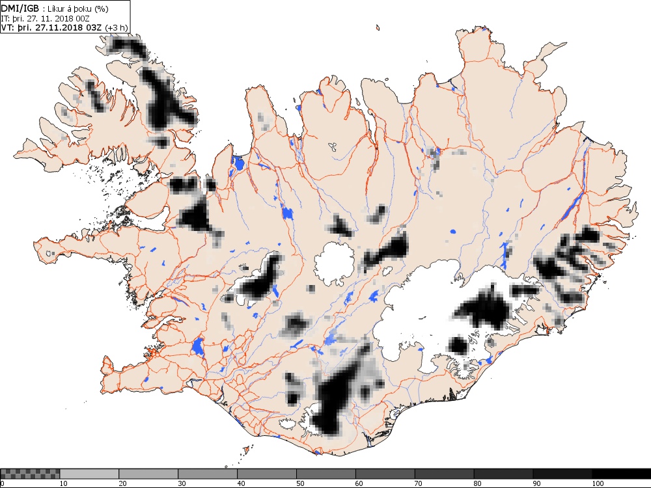Select the 50–60 legend swatch
The image size is (651, 488).
(326, 474)
